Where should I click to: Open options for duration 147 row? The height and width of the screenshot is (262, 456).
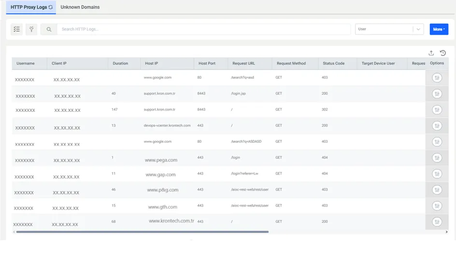pos(437,110)
